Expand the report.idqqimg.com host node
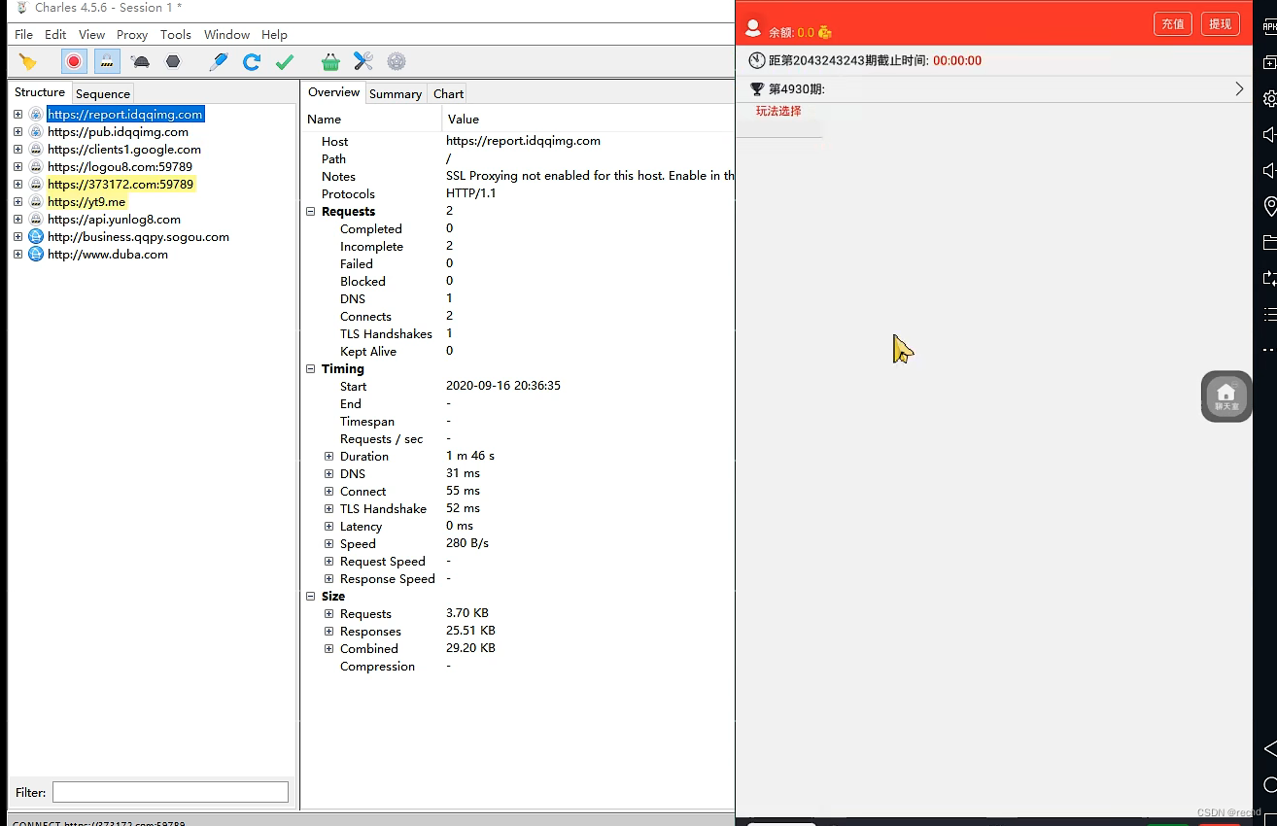 pyautogui.click(x=17, y=115)
